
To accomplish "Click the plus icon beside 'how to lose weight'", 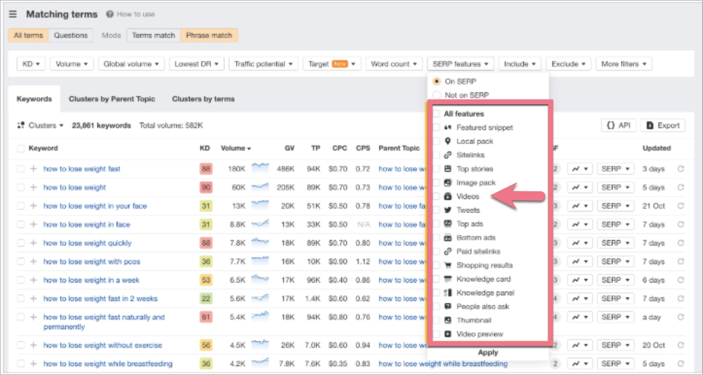I will point(33,187).
